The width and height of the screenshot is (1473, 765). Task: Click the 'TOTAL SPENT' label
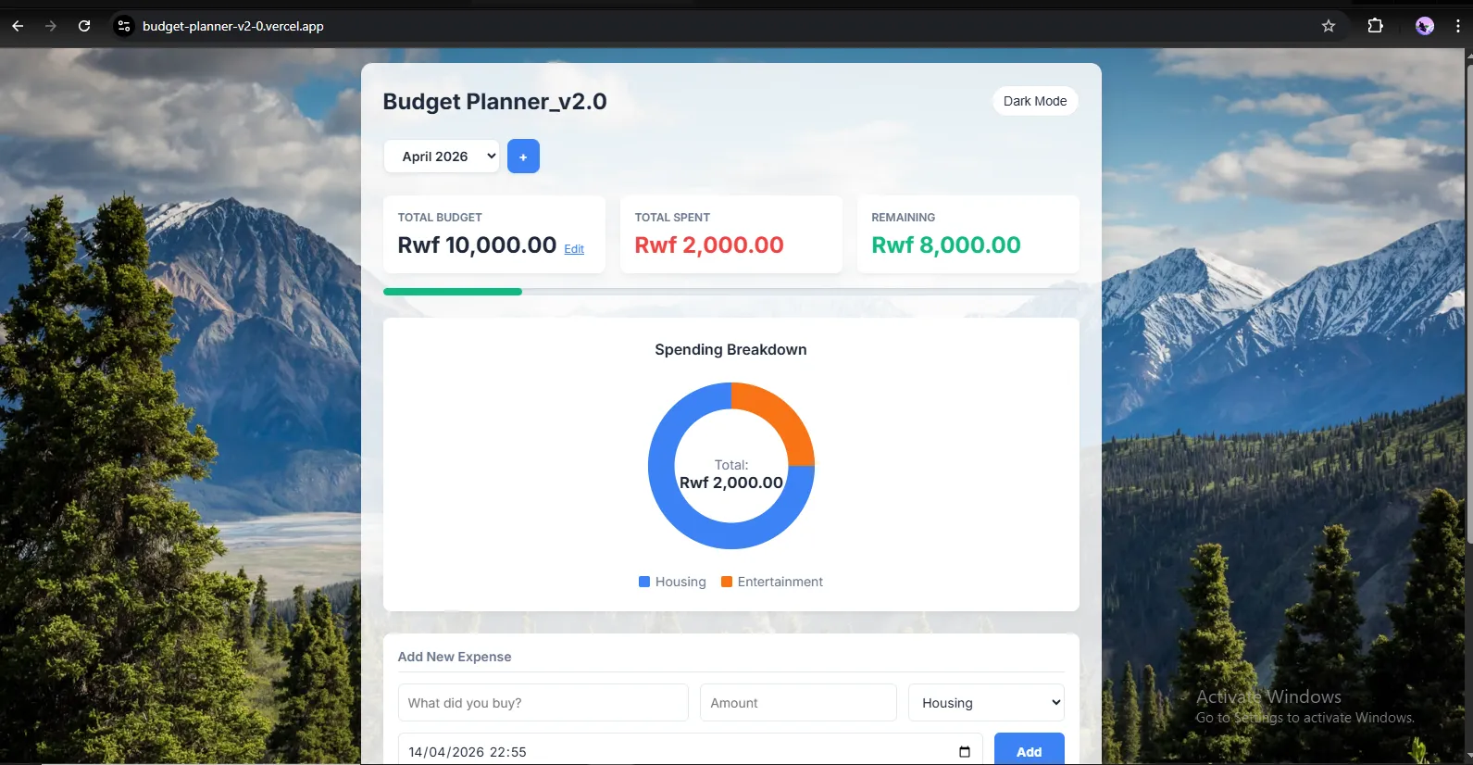click(672, 218)
